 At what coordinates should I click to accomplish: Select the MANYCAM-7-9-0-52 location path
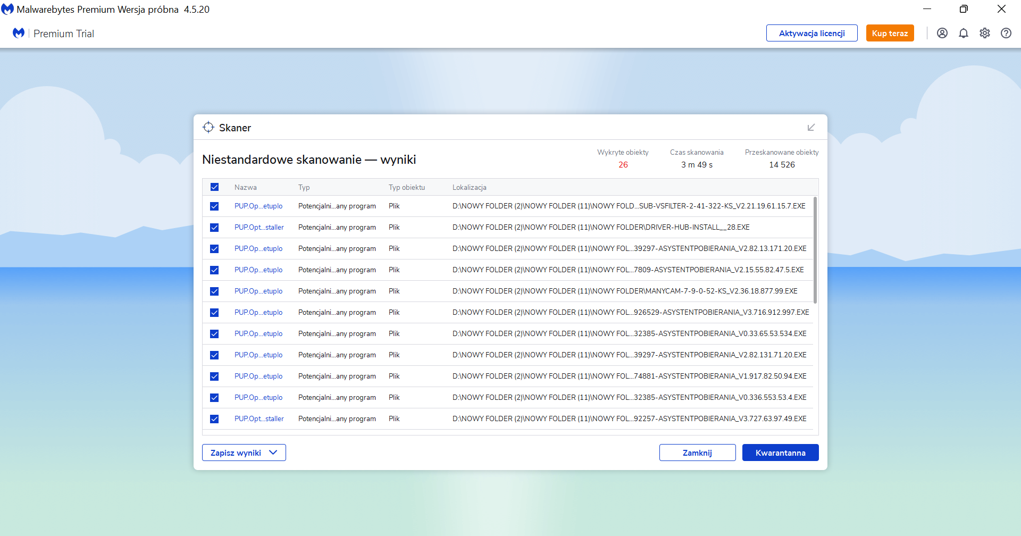625,291
